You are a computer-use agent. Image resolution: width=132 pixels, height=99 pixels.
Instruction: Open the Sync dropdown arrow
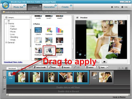click(x=107, y=67)
